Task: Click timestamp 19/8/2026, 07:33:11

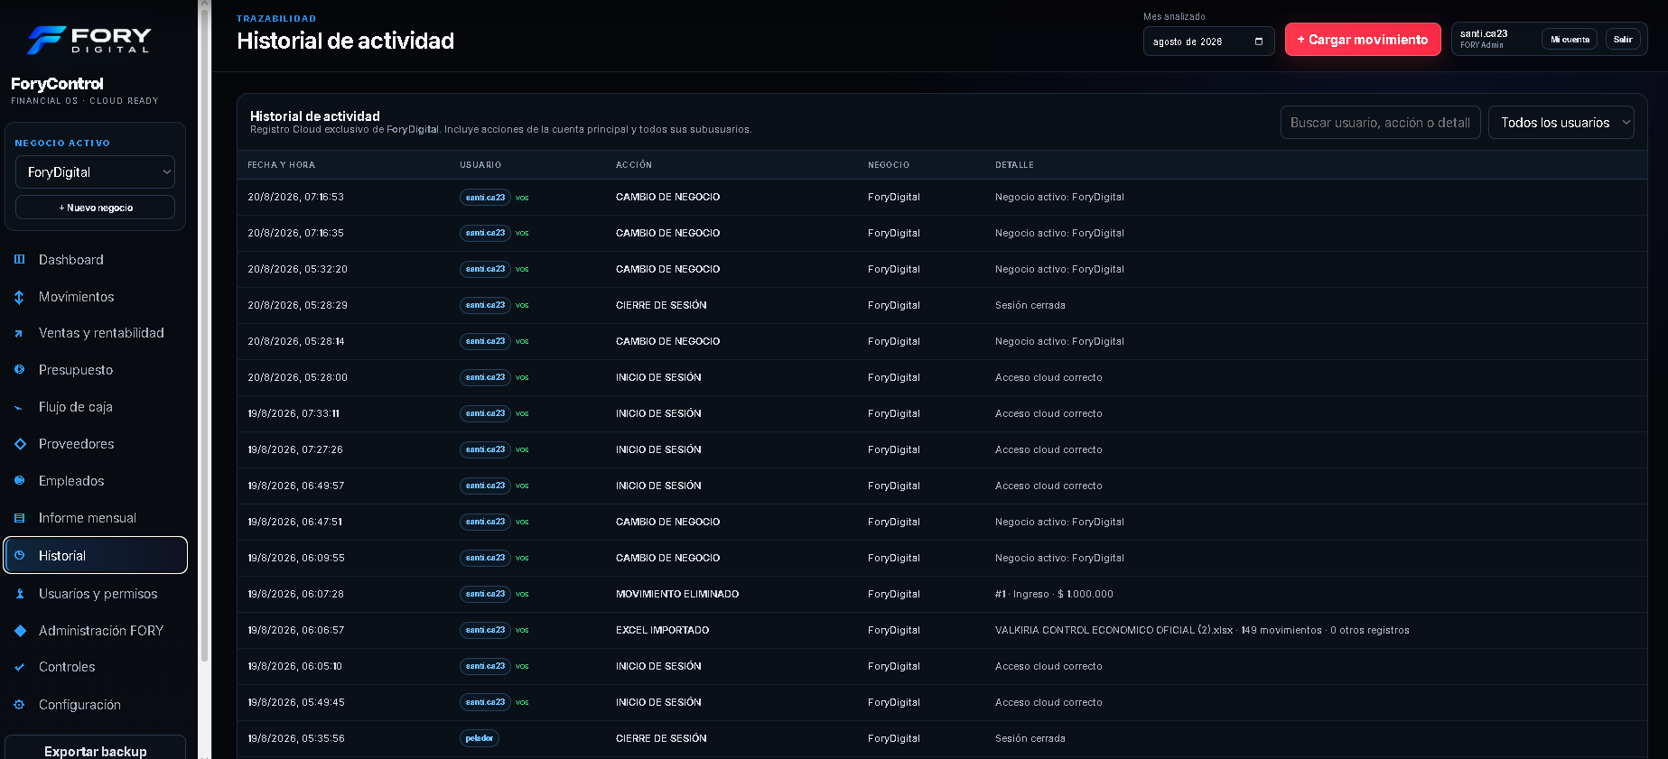Action: click(294, 413)
